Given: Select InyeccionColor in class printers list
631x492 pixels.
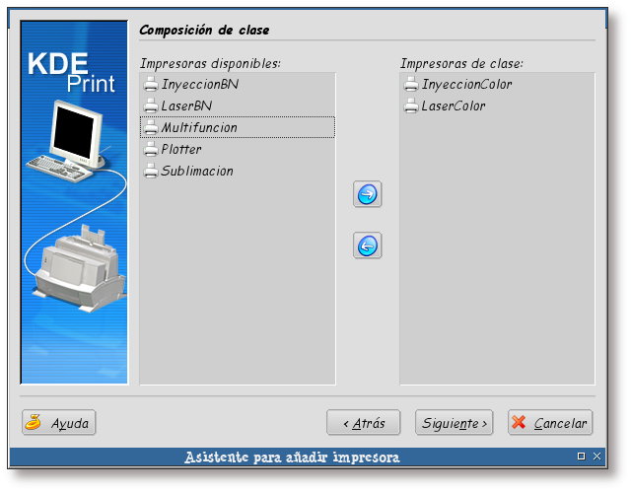Looking at the screenshot, I should pos(466,85).
